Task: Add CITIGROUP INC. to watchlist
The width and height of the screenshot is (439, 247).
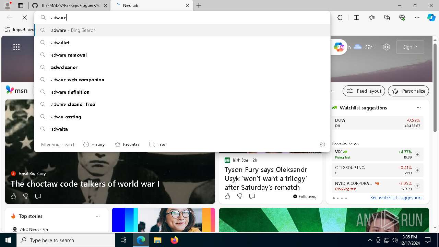Action: coord(417,170)
